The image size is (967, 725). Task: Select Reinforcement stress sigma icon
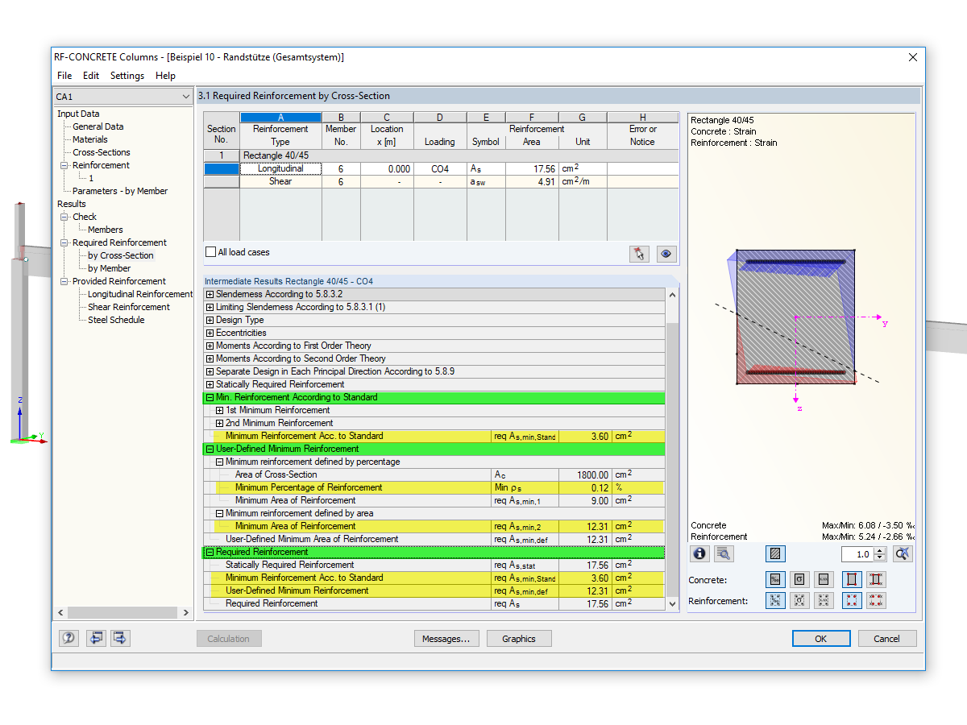pos(799,601)
